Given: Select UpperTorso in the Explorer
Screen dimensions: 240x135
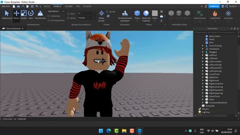Looking at the screenshot, I should (x=214, y=96).
